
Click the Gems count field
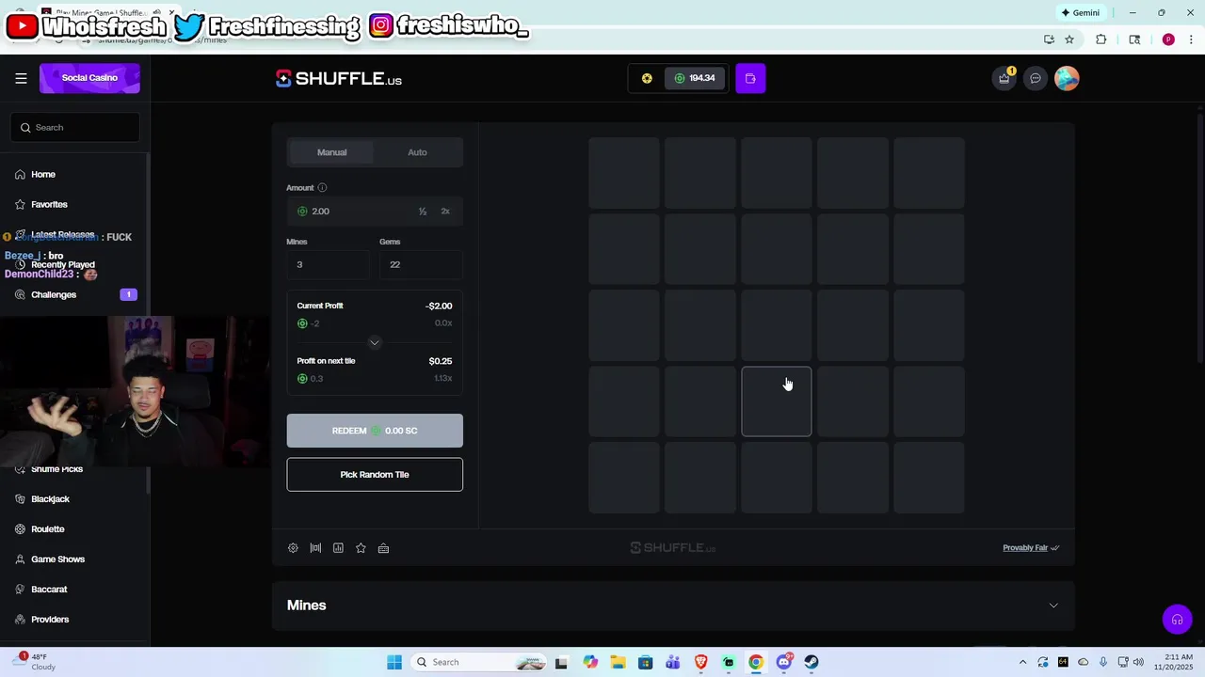click(x=421, y=265)
